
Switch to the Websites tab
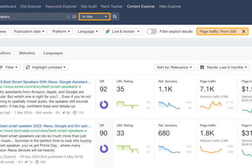click(x=27, y=53)
